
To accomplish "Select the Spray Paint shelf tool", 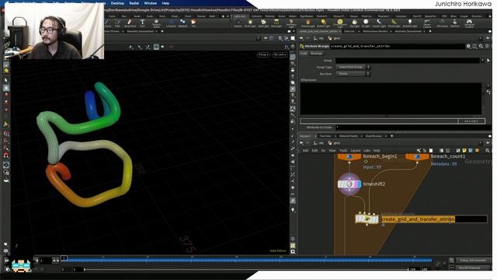I will (130, 23).
